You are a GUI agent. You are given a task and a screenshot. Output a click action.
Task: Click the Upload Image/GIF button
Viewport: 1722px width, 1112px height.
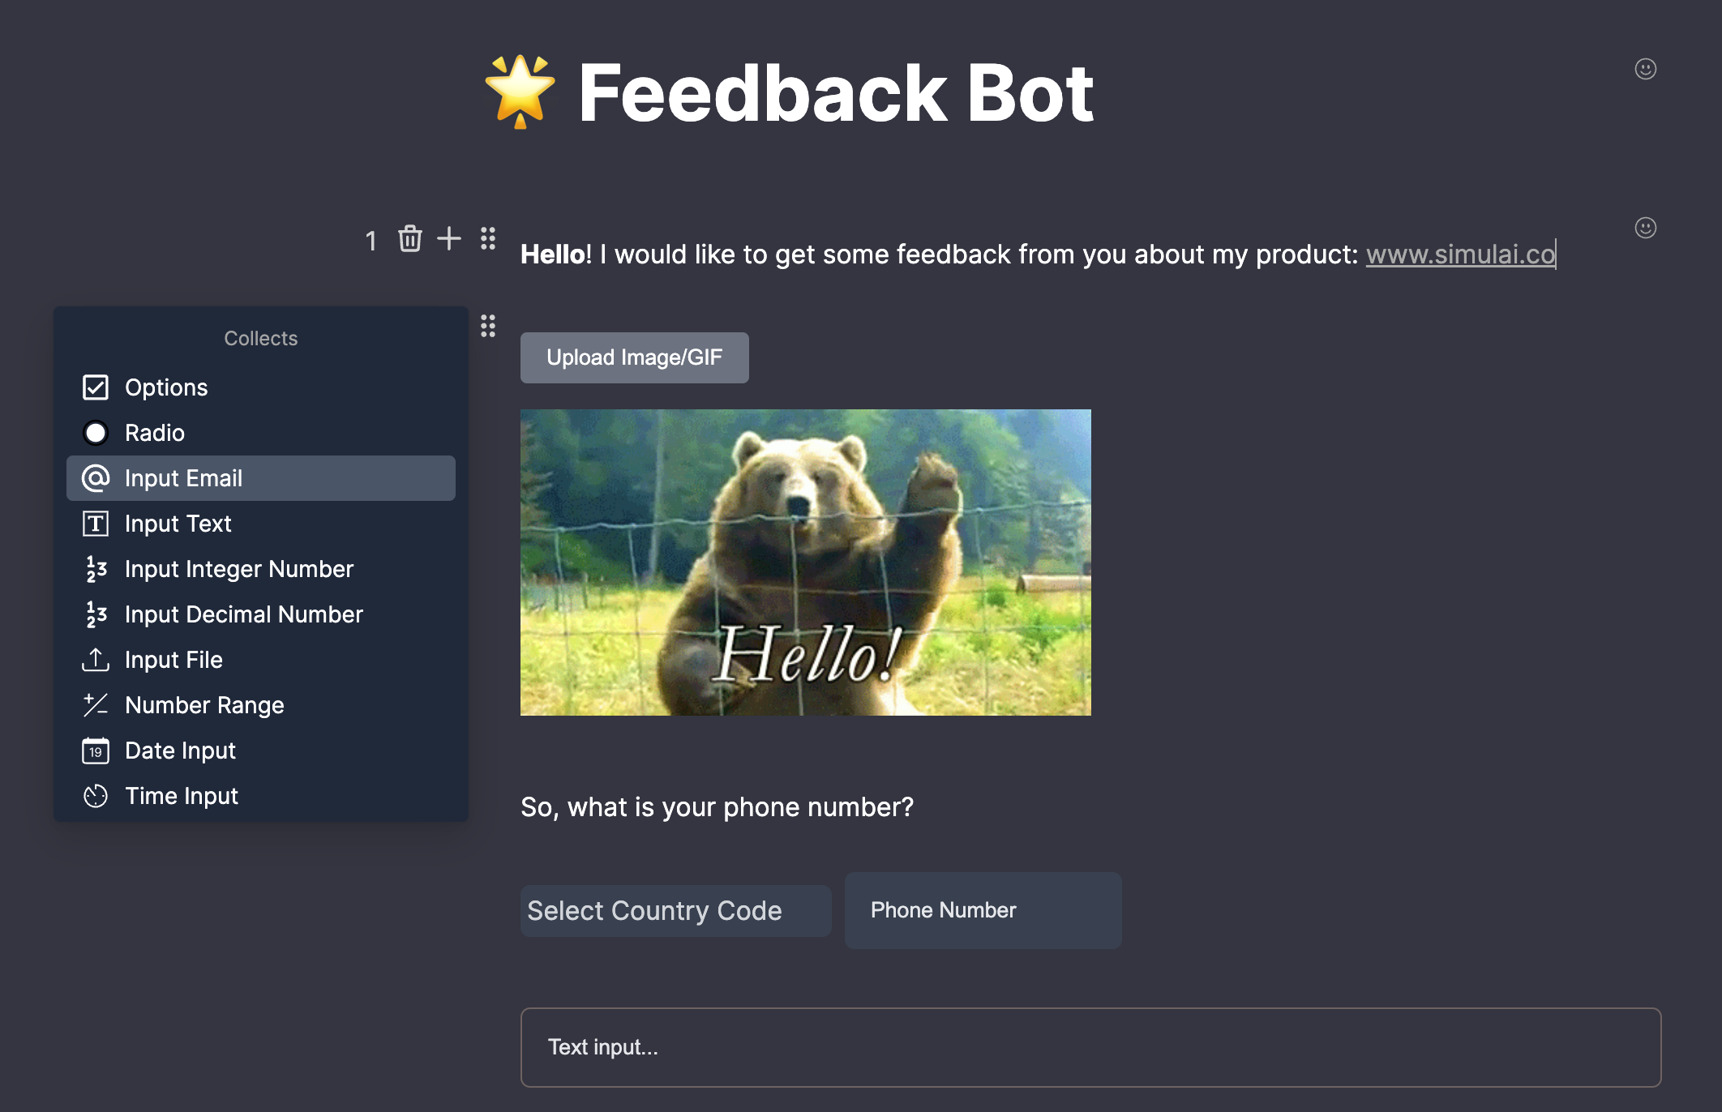click(x=634, y=357)
